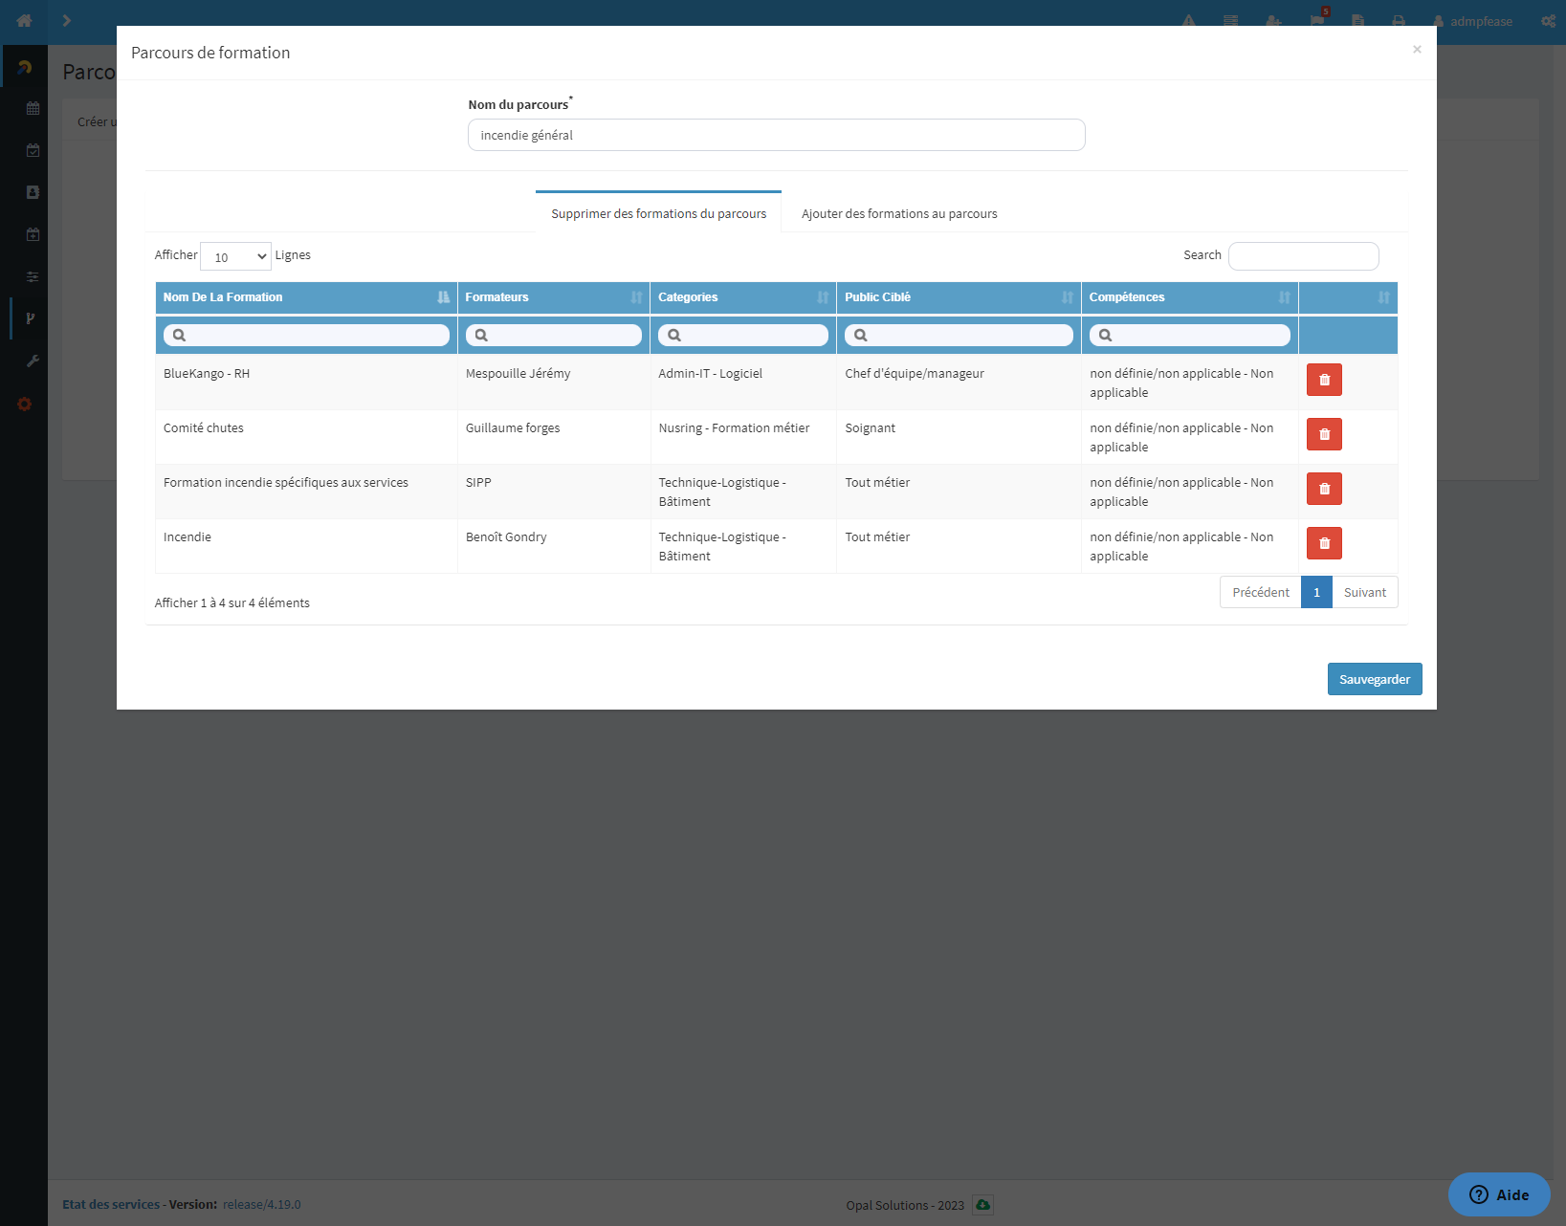Click trash icon for Formation incendie spécifiques
Viewport: 1566px width, 1226px height.
[1324, 489]
